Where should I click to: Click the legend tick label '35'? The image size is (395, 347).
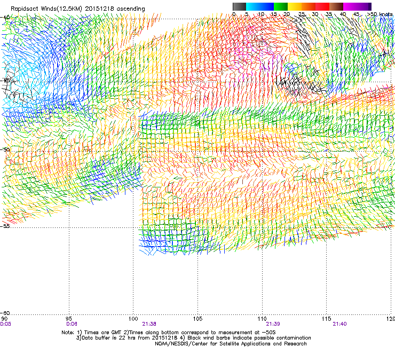329,14
